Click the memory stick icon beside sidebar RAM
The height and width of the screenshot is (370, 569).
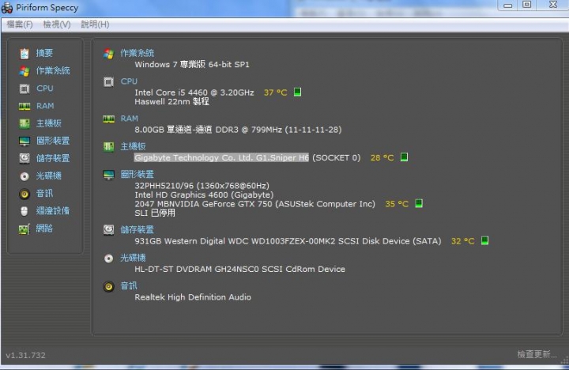coord(24,106)
